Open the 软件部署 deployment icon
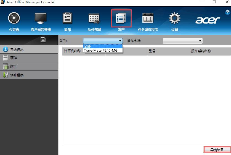 (94, 19)
